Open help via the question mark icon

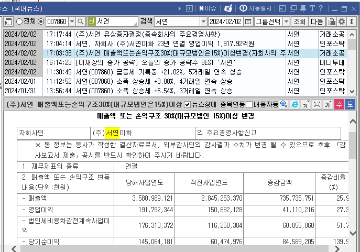(x=321, y=8)
